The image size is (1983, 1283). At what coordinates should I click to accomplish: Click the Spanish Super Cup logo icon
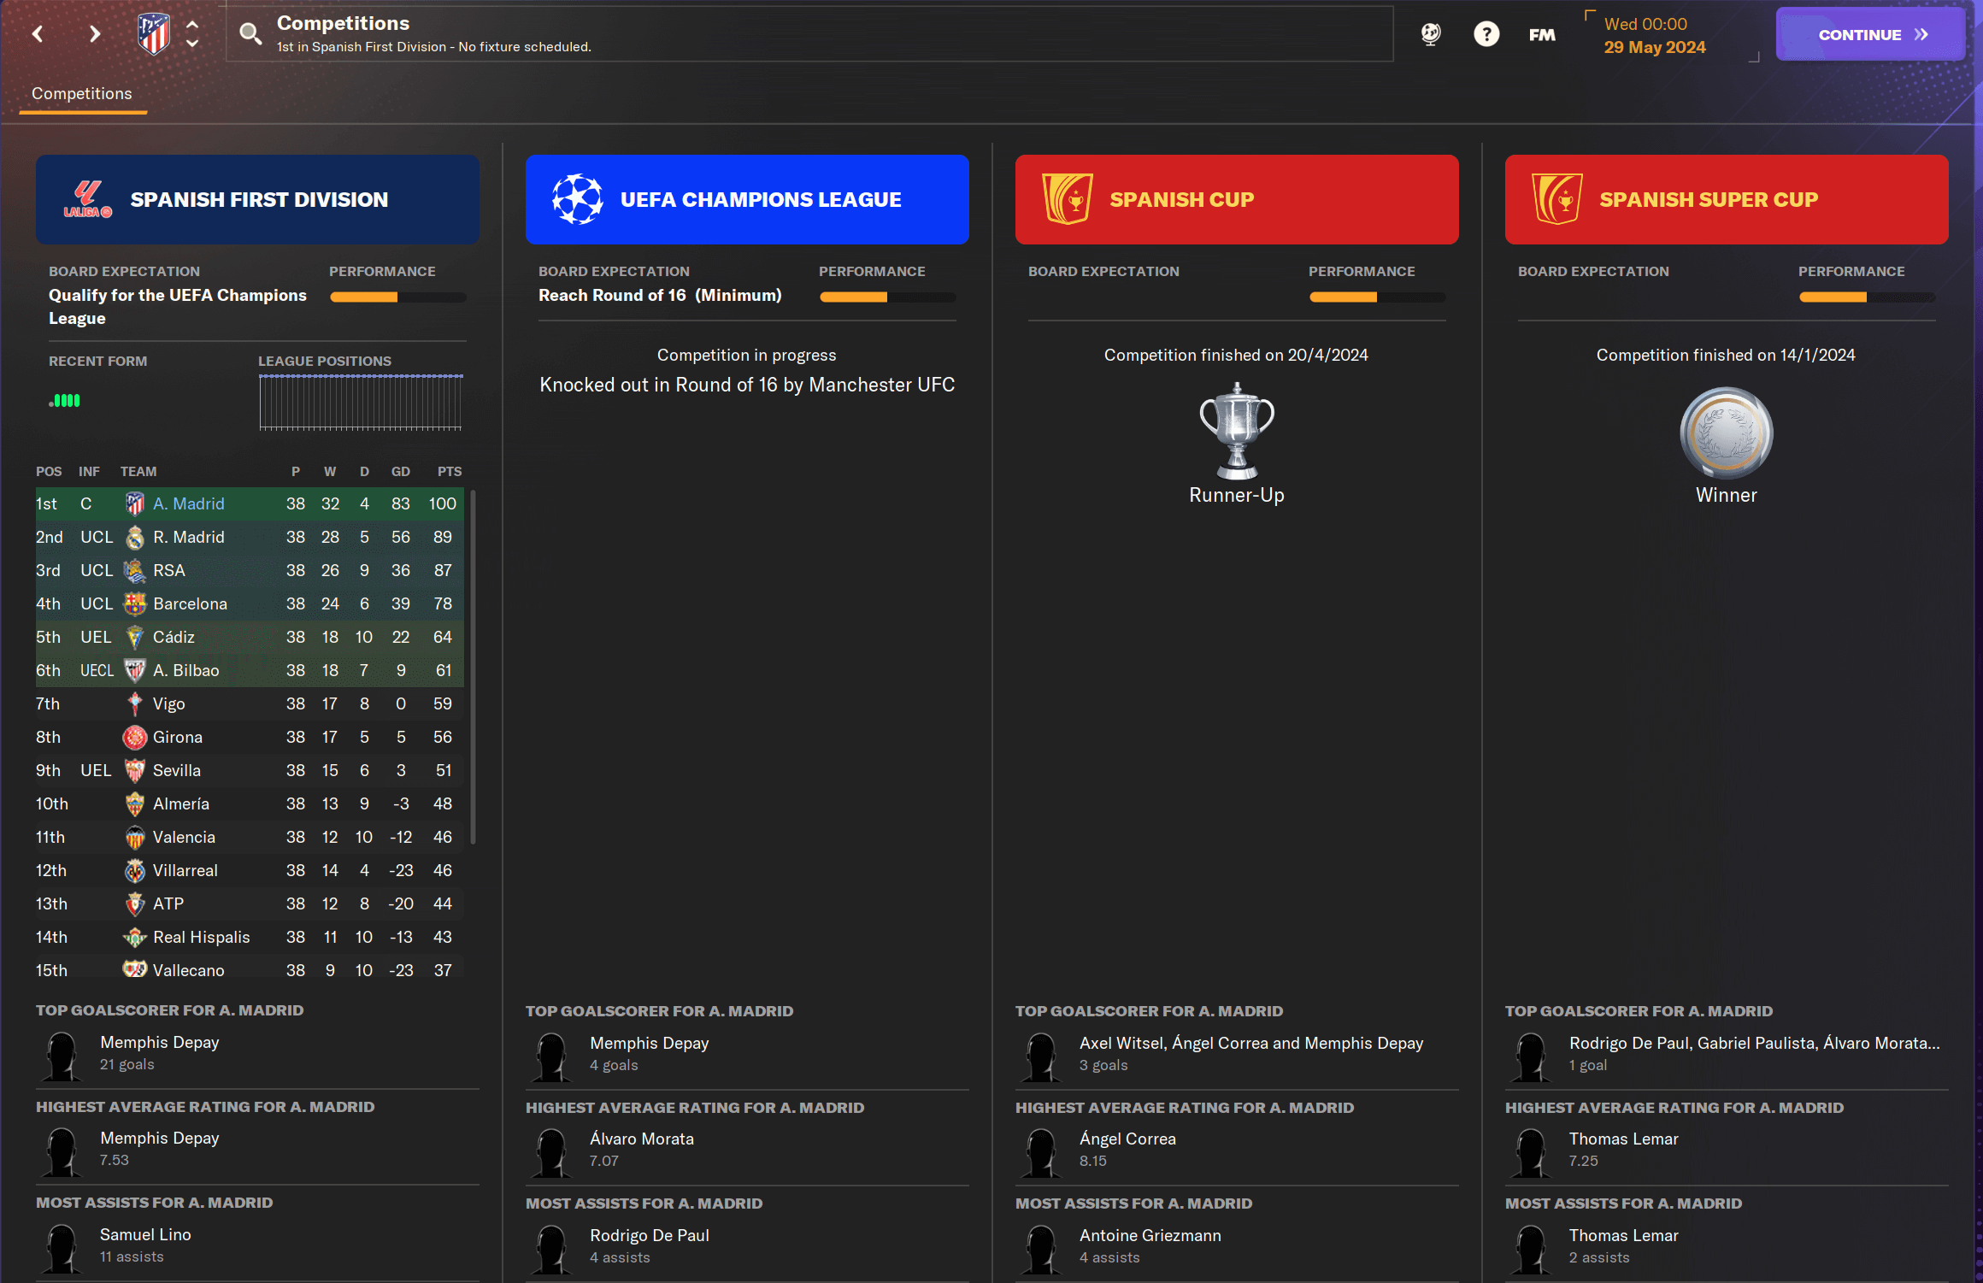pos(1556,199)
